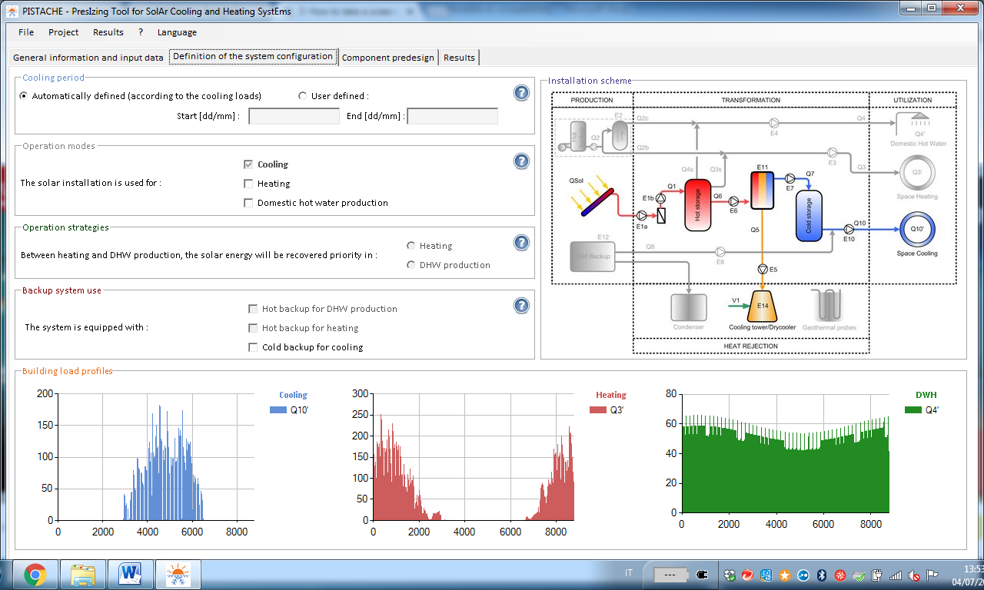
Task: Open Microsoft Word from the taskbar
Action: [130, 574]
